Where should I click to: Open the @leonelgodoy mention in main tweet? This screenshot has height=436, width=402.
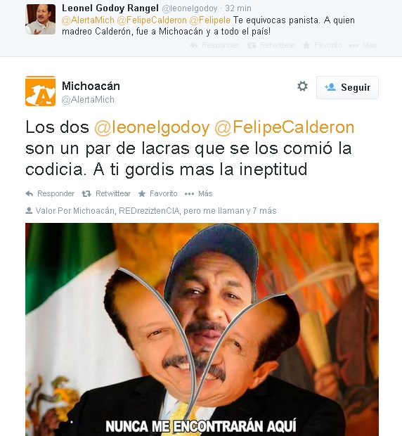[x=152, y=127]
